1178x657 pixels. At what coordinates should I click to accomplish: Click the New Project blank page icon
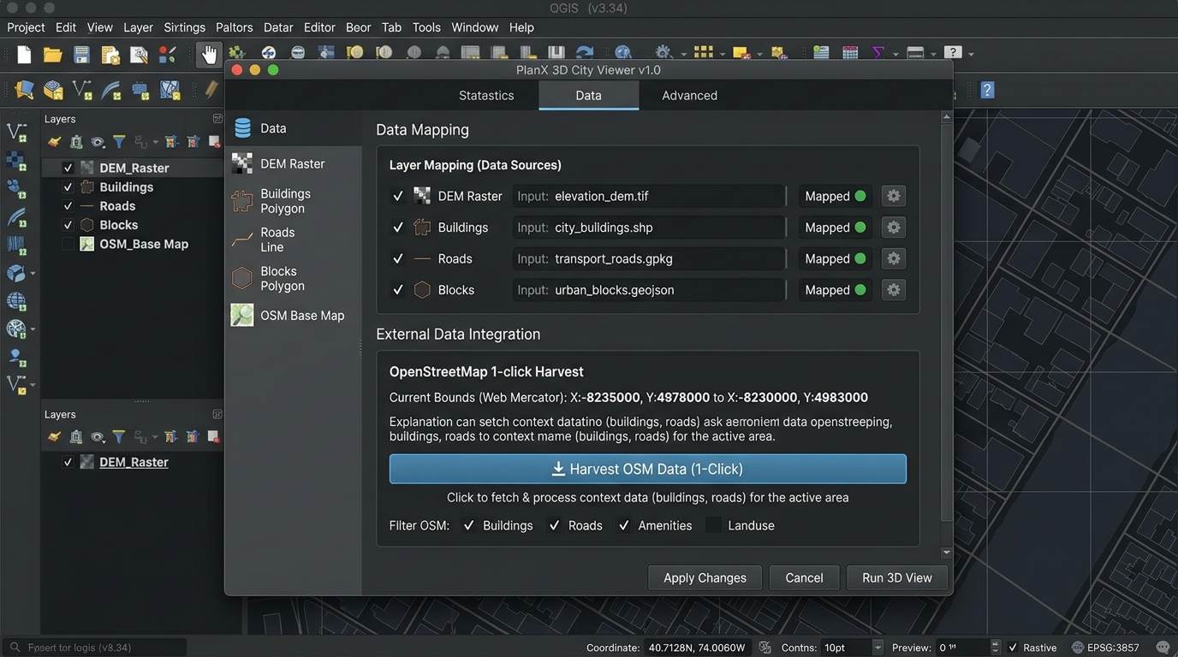pyautogui.click(x=24, y=55)
